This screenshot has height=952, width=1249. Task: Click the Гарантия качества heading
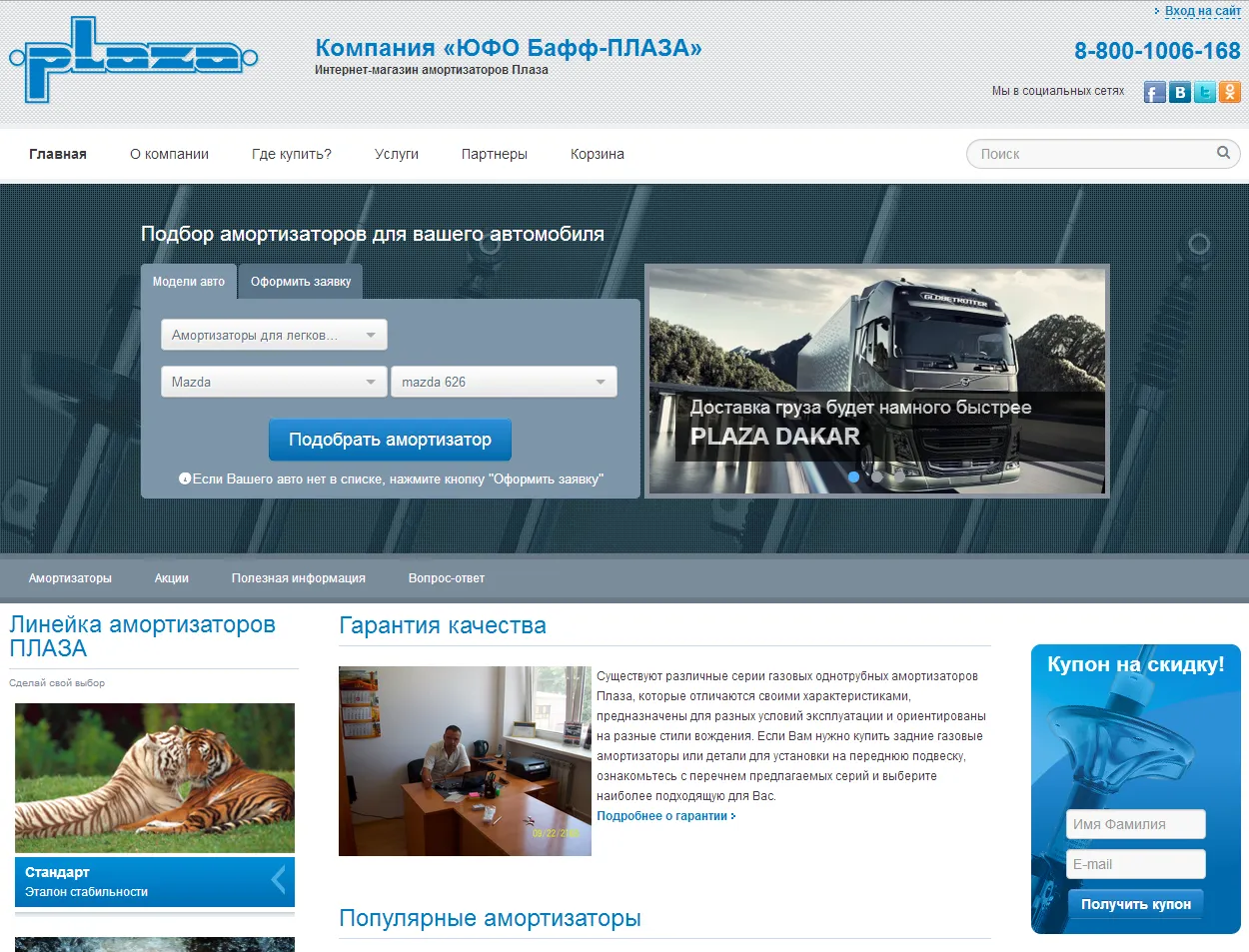point(443,626)
